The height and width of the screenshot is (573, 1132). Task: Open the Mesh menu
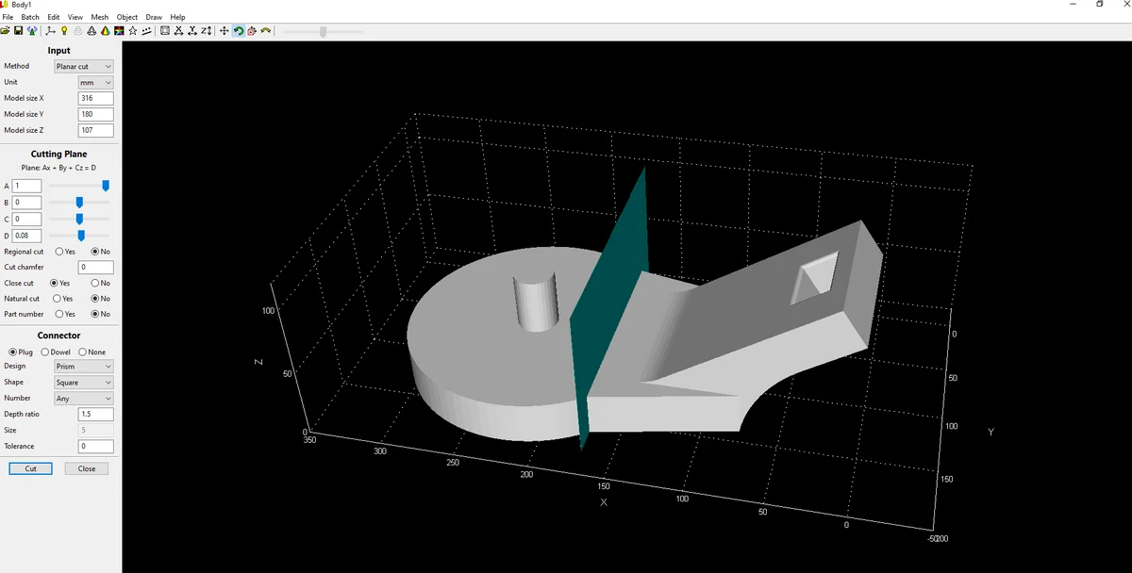click(x=100, y=17)
